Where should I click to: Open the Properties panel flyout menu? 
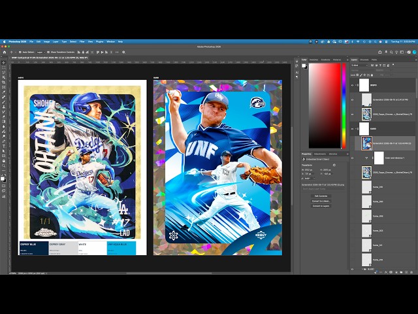tap(347, 154)
